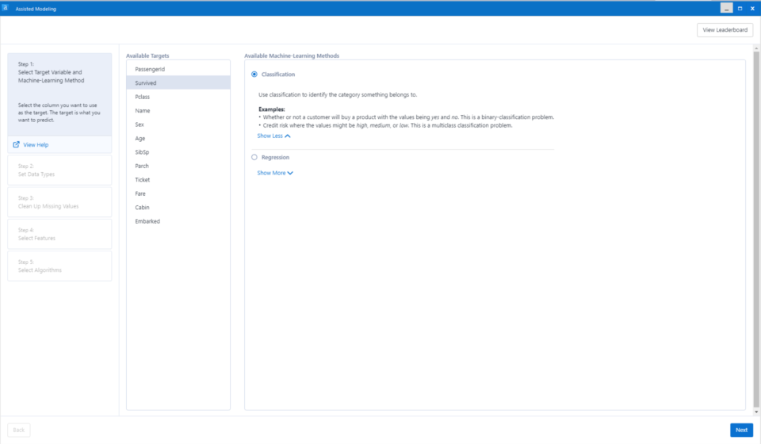
Task: Minimize the Assisted Modeling window
Action: coord(727,8)
